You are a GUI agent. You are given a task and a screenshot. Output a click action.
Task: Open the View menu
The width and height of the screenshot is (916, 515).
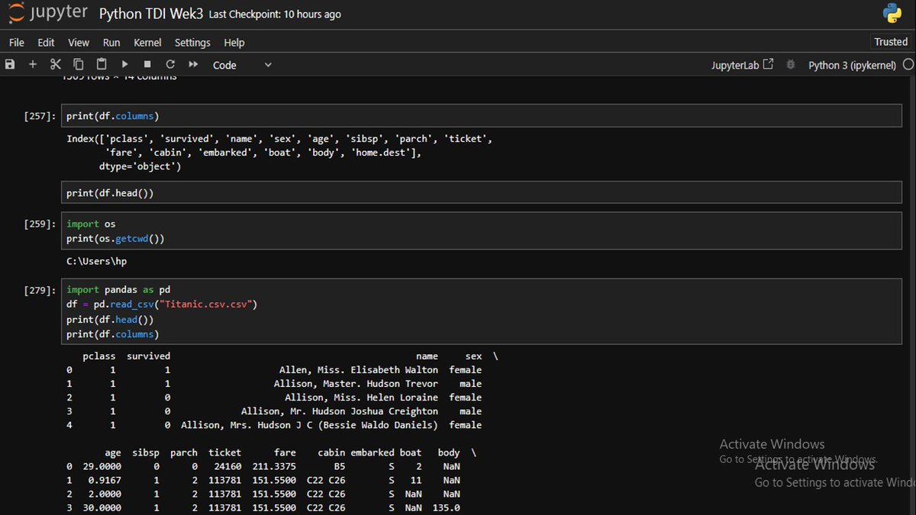[79, 43]
